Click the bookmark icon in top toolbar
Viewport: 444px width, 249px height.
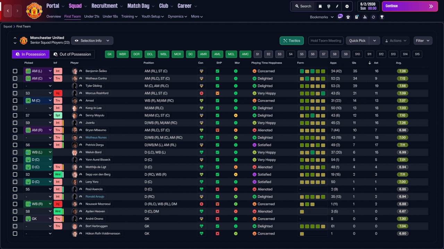coord(320,6)
